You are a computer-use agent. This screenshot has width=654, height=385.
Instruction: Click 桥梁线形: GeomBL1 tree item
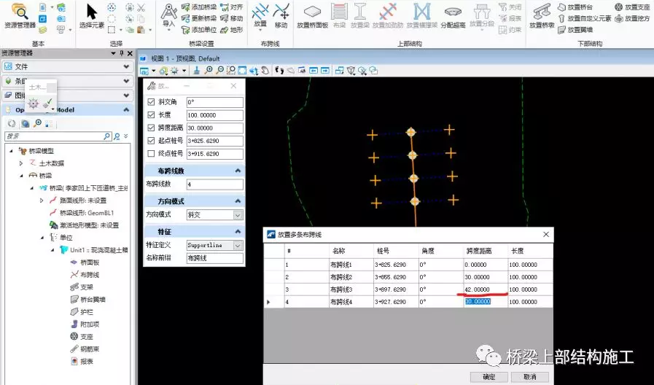click(82, 213)
